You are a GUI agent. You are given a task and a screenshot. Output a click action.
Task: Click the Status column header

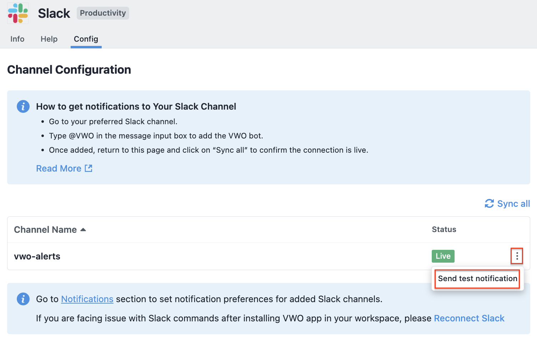click(444, 230)
